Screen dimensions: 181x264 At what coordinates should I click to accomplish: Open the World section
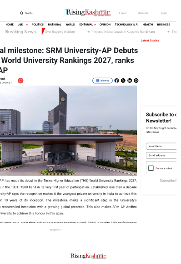(x=70, y=25)
